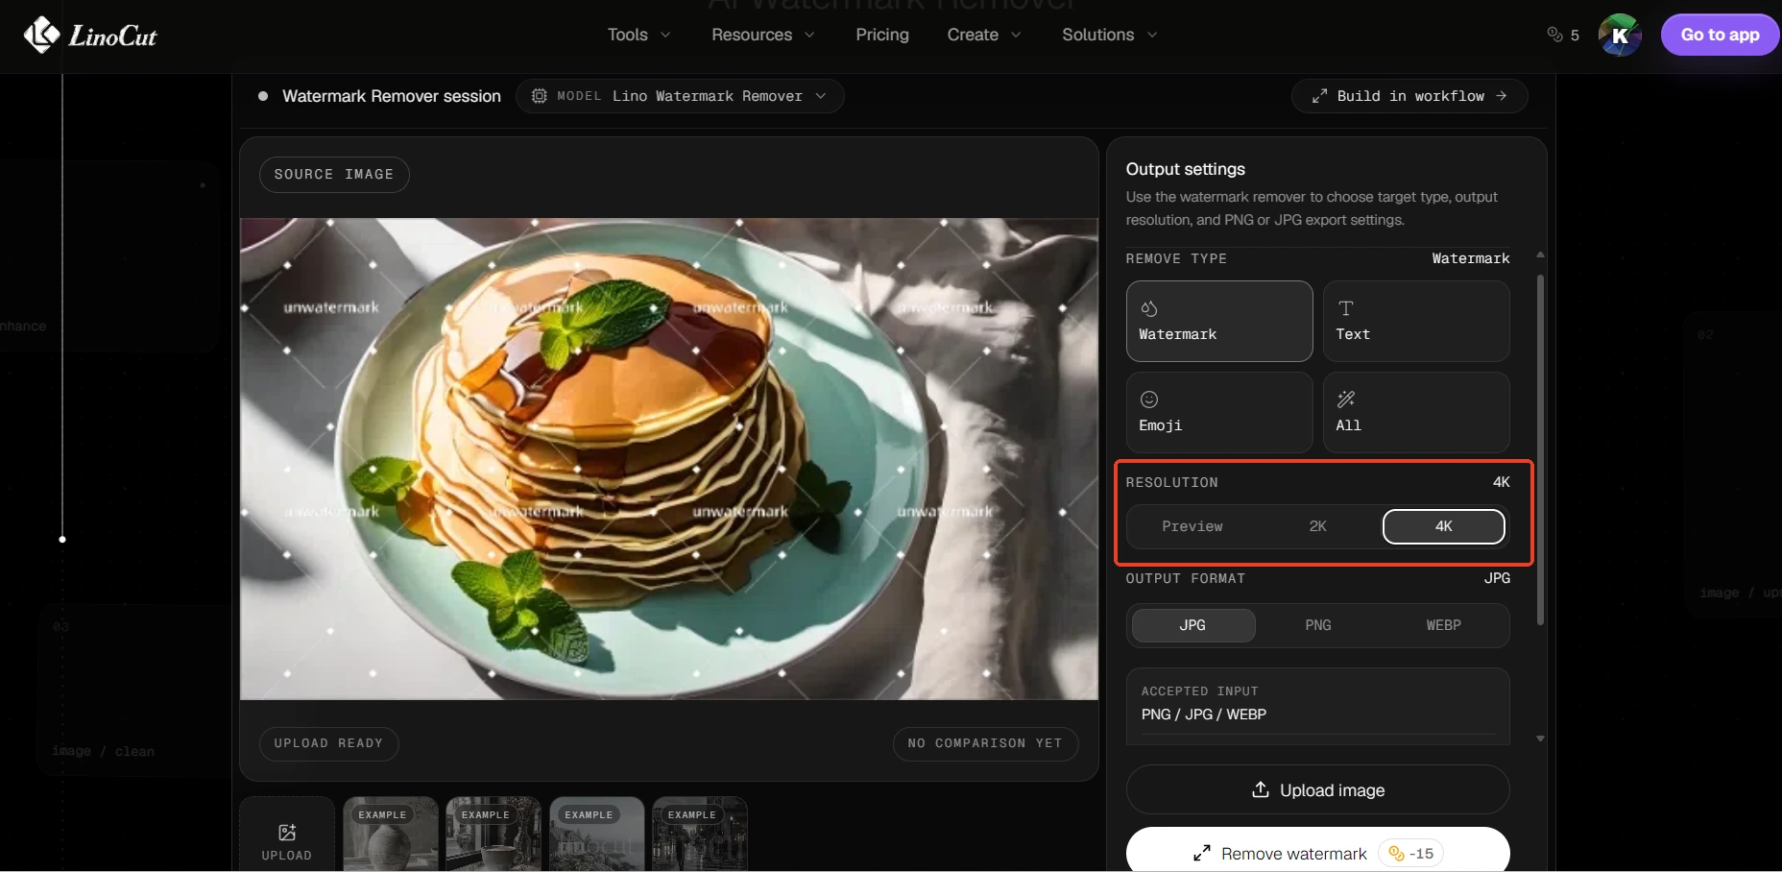The image size is (1782, 872).
Task: Click the -15 credit cost badge
Action: [1410, 853]
